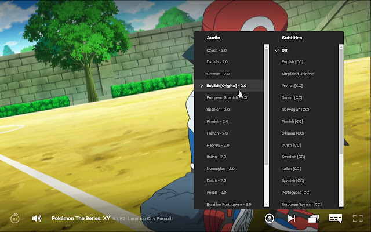Click the Audio list scroll down arrow
This screenshot has width=371, height=232.
(267, 204)
